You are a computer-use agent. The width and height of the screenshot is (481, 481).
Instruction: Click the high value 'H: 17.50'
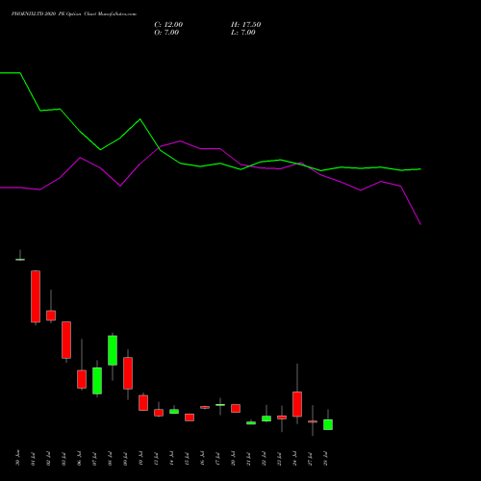pyautogui.click(x=245, y=25)
